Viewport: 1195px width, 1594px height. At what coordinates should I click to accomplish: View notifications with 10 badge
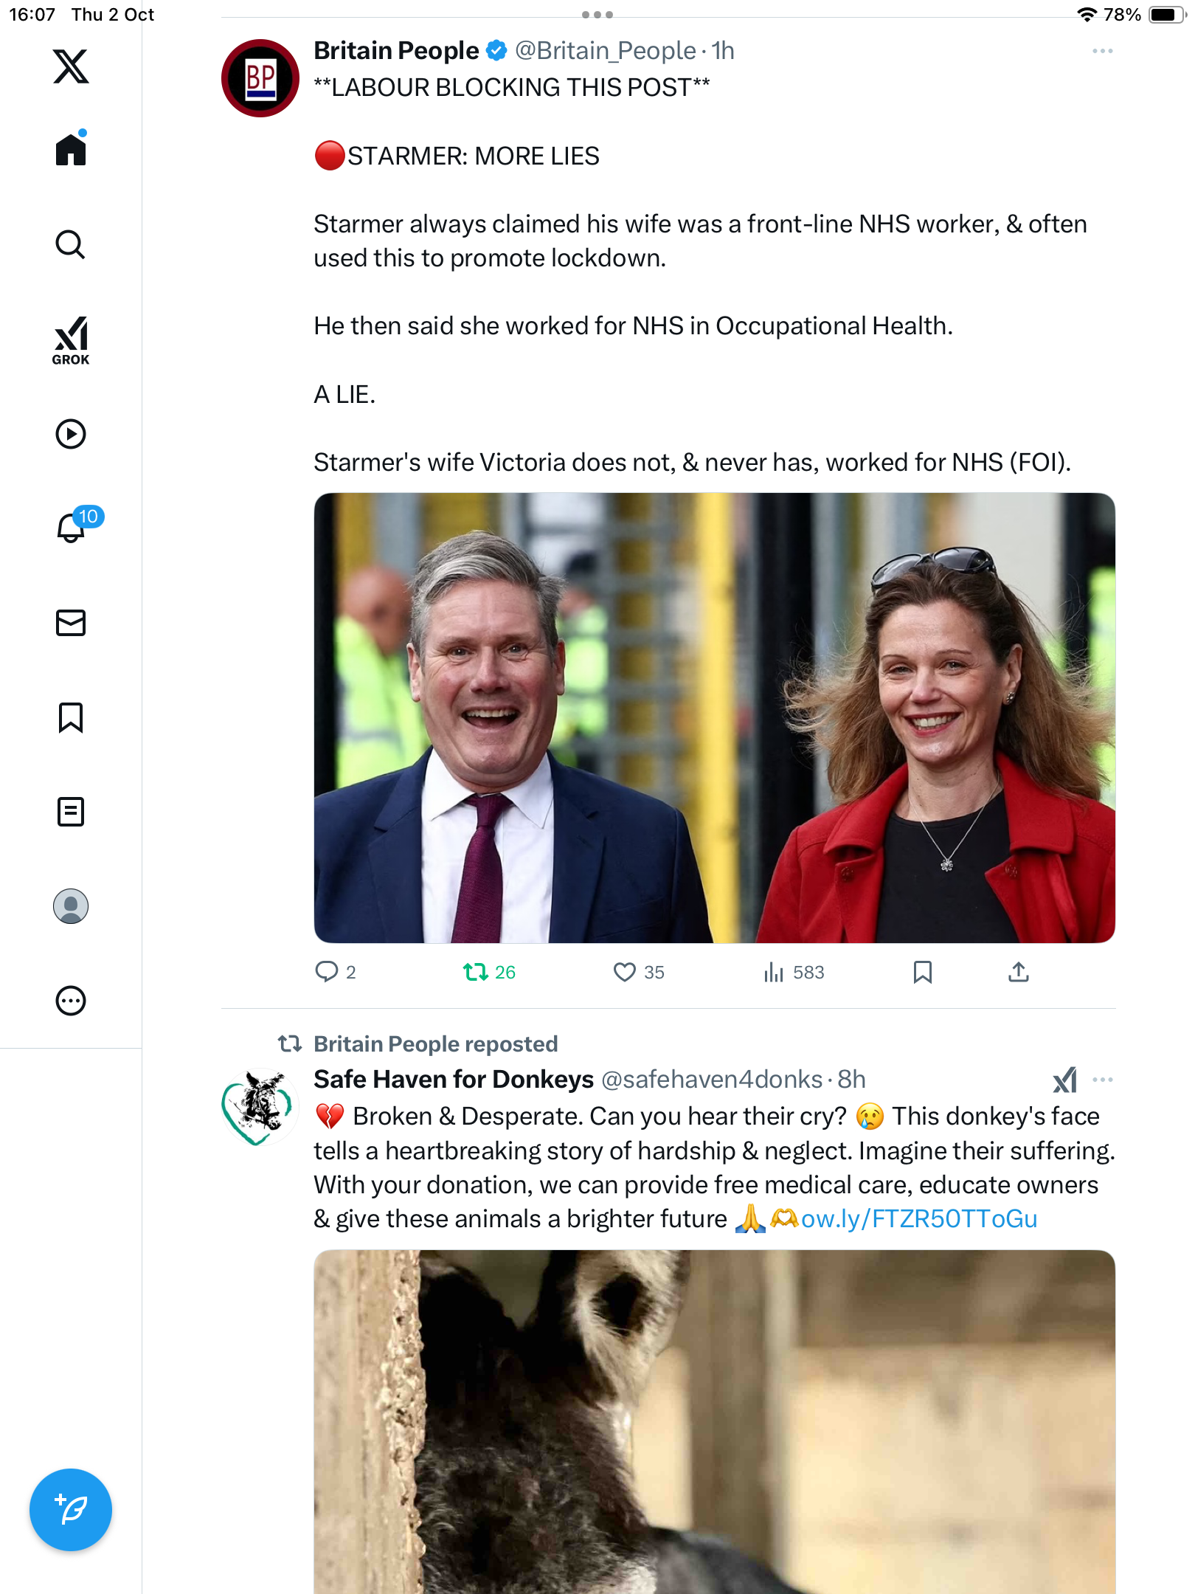72,527
